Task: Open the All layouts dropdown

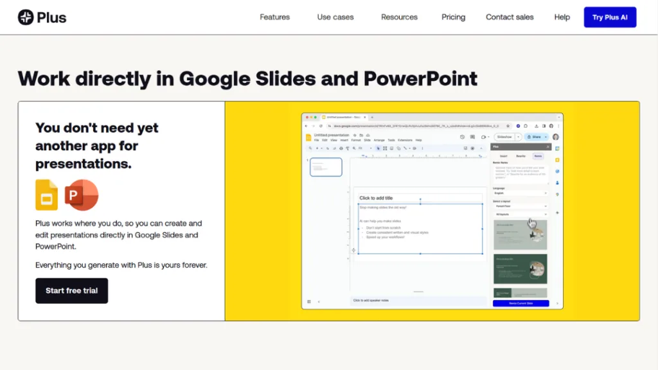Action: coord(520,215)
